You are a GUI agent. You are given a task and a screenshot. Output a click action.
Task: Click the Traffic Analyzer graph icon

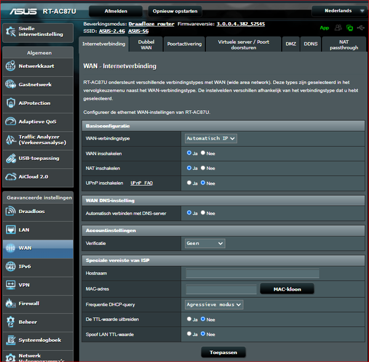tap(10, 140)
